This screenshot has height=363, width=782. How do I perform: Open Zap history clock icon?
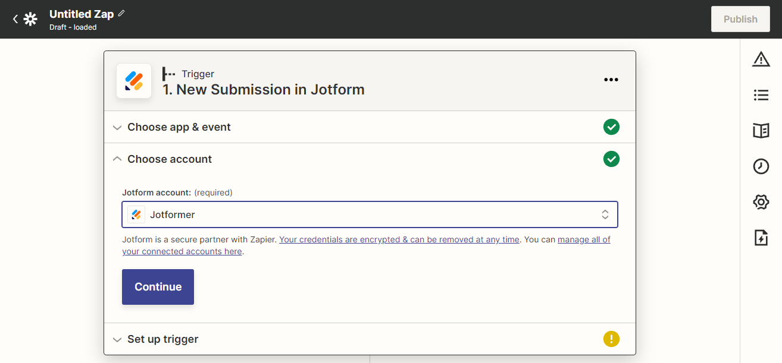tap(761, 166)
